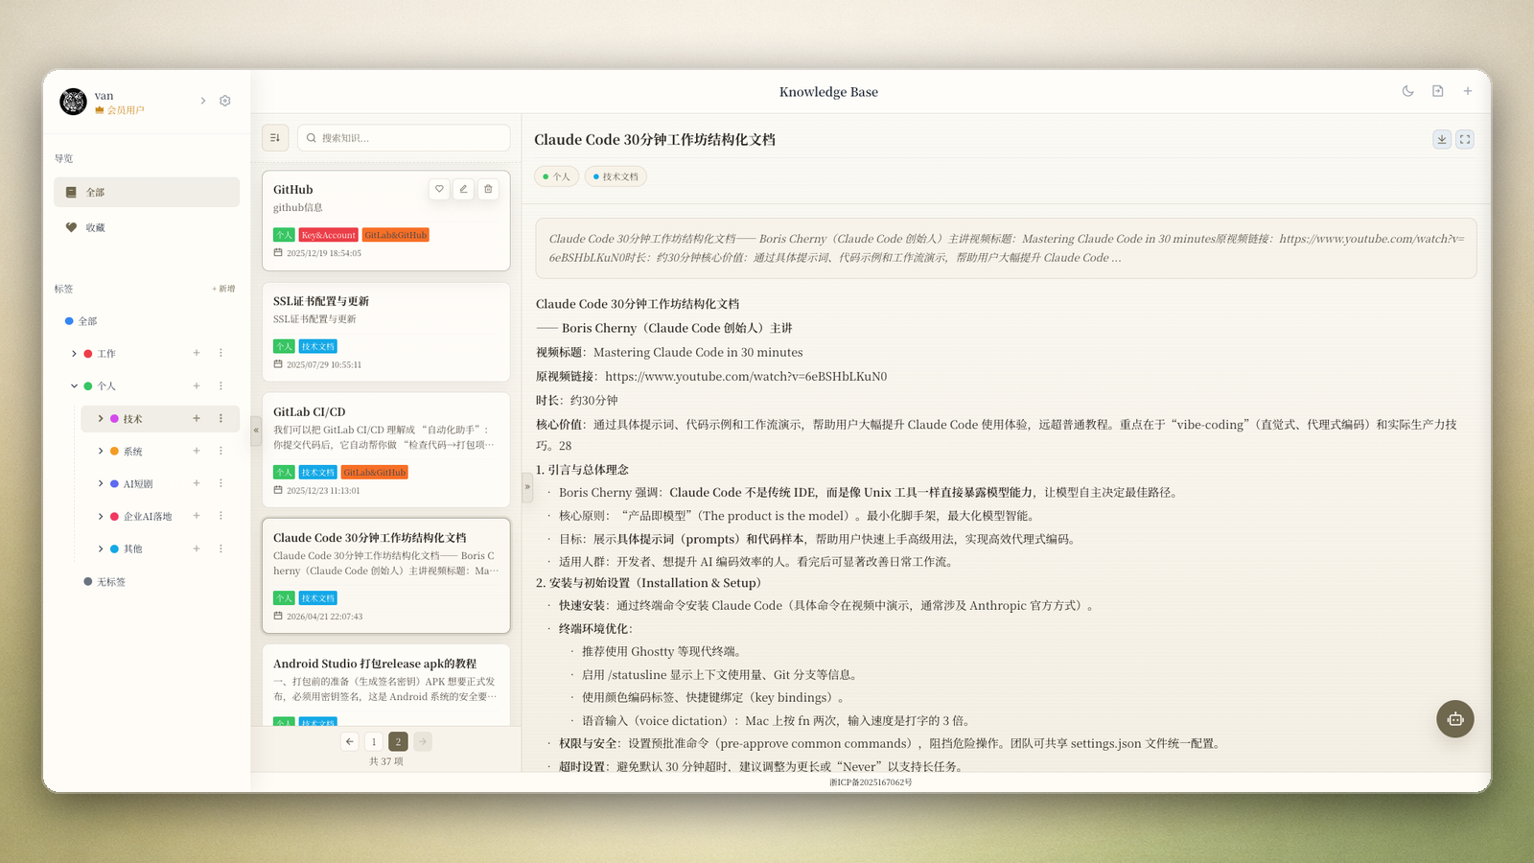The width and height of the screenshot is (1534, 863).
Task: Go to page 1 of list
Action: (x=374, y=741)
